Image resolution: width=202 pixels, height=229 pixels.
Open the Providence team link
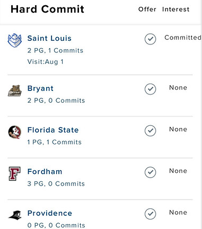tap(50, 213)
